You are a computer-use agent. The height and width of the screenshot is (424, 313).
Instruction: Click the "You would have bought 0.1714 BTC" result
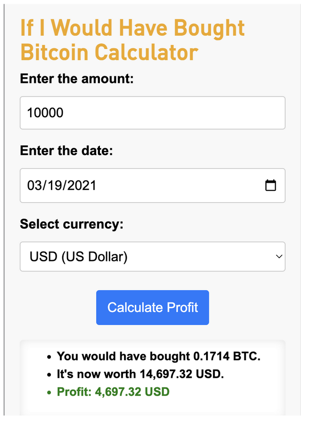[x=158, y=356]
